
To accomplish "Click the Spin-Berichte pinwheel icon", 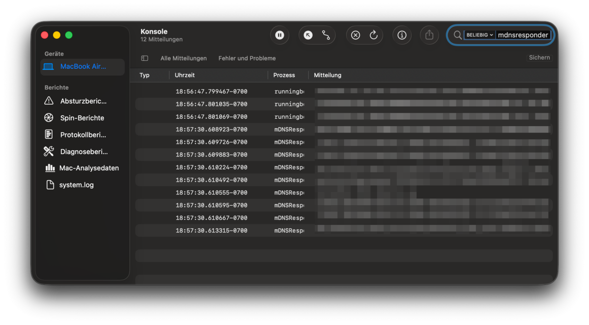I will [48, 117].
